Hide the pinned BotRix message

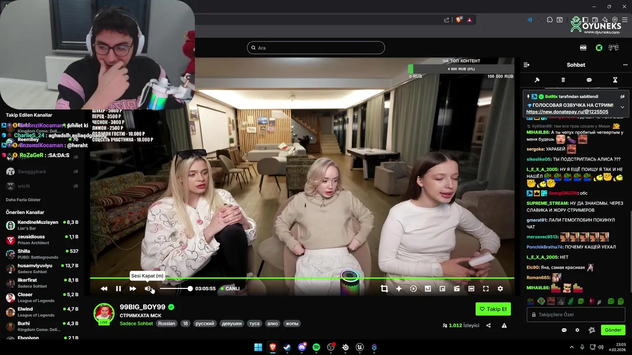click(623, 97)
